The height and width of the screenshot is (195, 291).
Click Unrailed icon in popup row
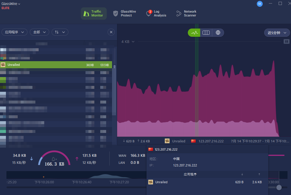pyautogui.click(x=151, y=182)
